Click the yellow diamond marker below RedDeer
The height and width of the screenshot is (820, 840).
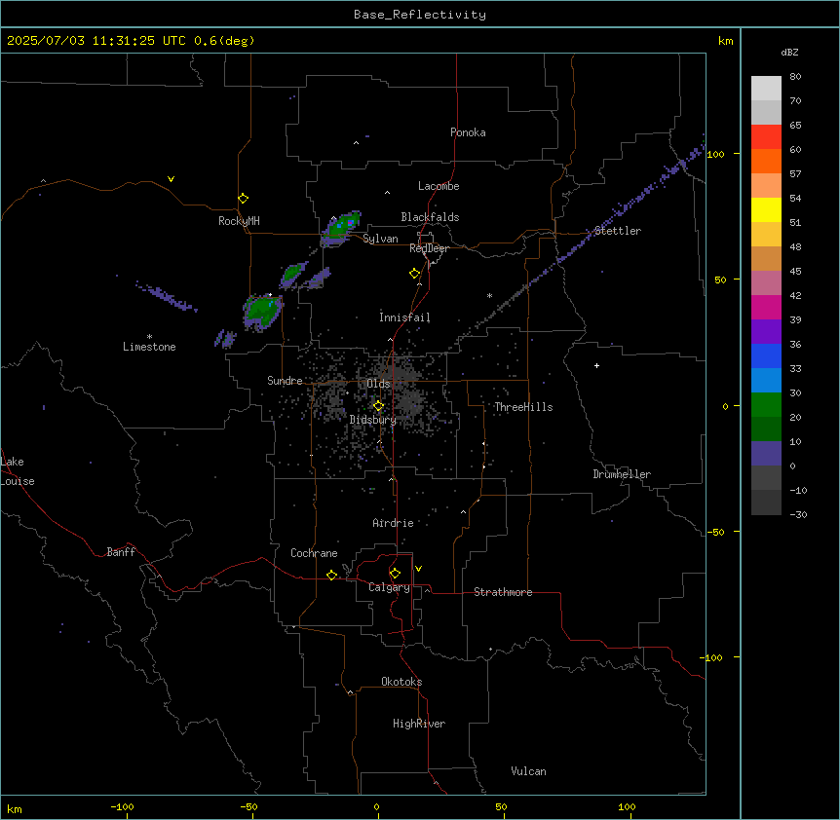point(415,274)
